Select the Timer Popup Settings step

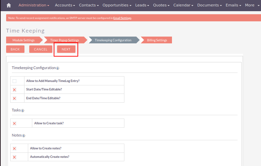point(65,40)
